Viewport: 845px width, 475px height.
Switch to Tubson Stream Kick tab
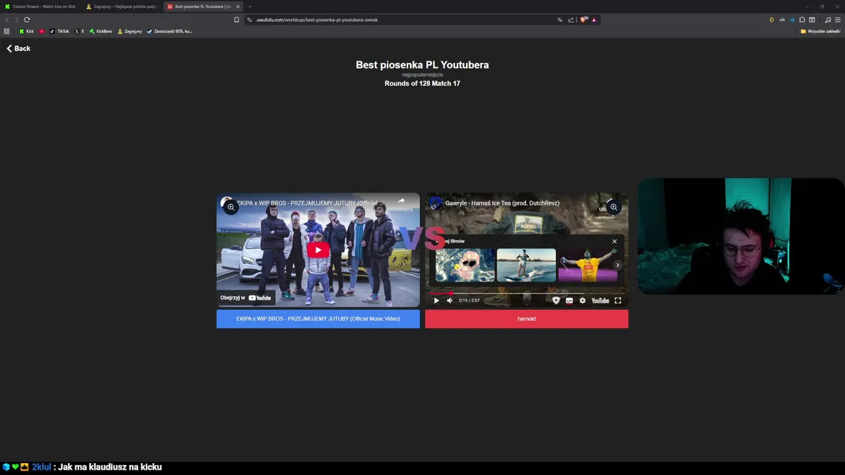[40, 7]
